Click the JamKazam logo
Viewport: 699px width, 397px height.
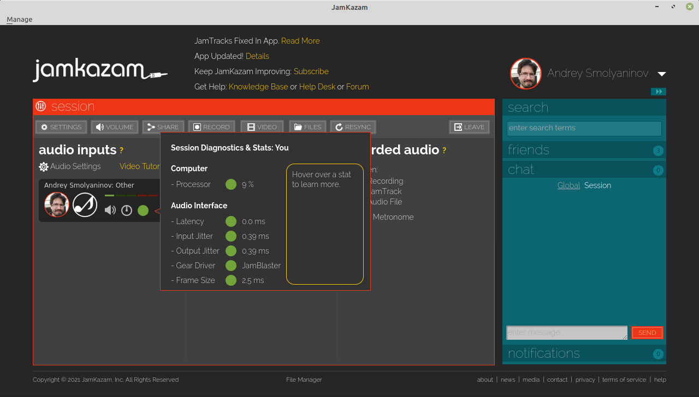pyautogui.click(x=100, y=70)
